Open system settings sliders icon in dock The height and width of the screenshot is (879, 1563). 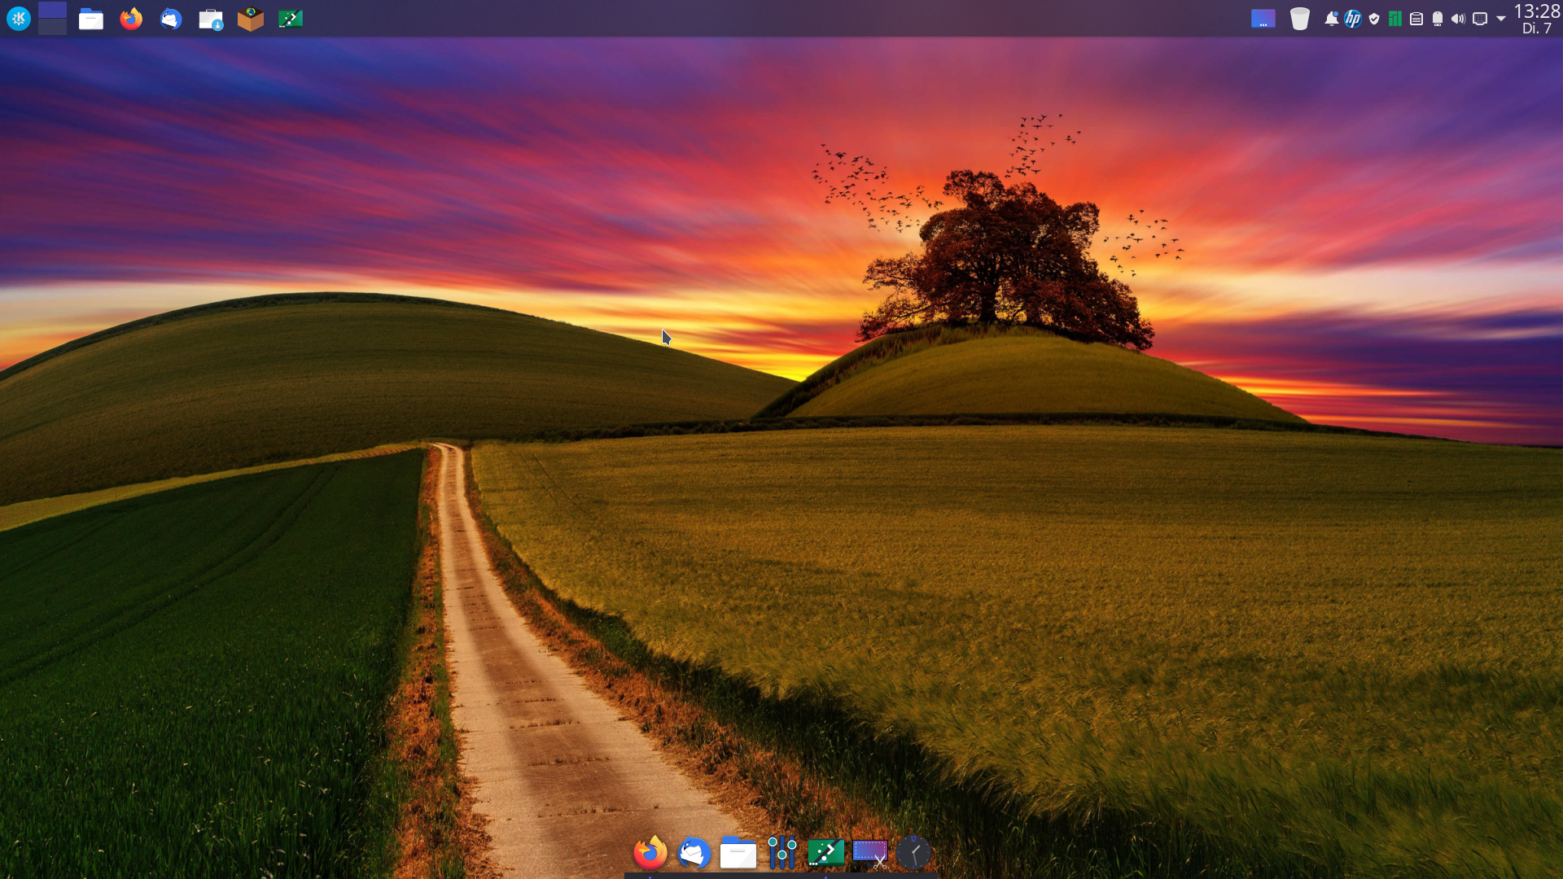(782, 853)
